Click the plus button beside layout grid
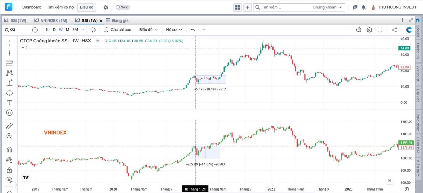Image resolution: width=423 pixels, height=193 pixels. pos(247,7)
